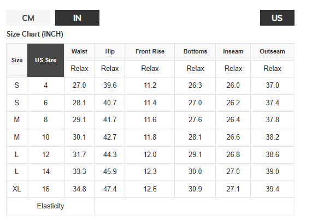Select the Inseam column header
312x222 pixels.
tap(233, 52)
